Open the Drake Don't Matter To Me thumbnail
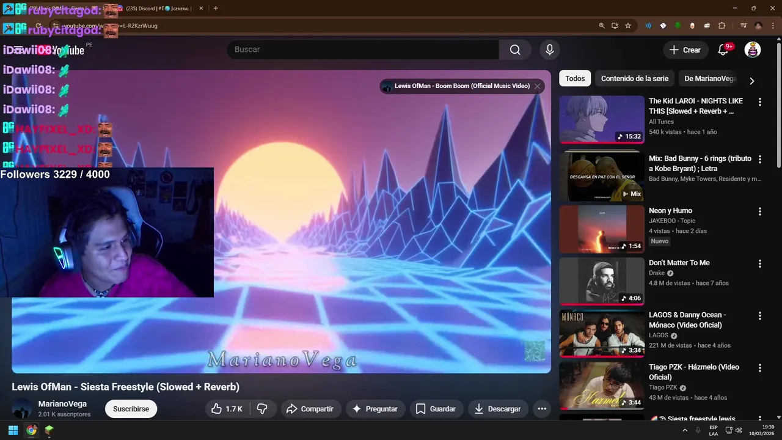Screen dimensions: 782x440 click(x=602, y=281)
